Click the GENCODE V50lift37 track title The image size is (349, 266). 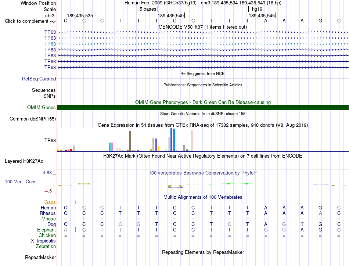(203, 27)
